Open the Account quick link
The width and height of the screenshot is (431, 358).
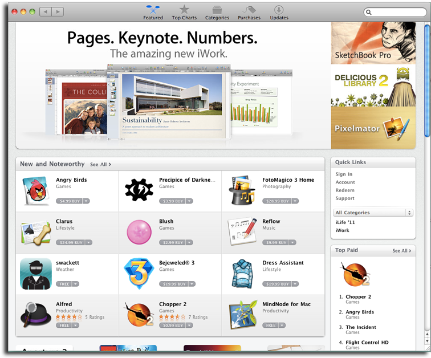coord(345,182)
